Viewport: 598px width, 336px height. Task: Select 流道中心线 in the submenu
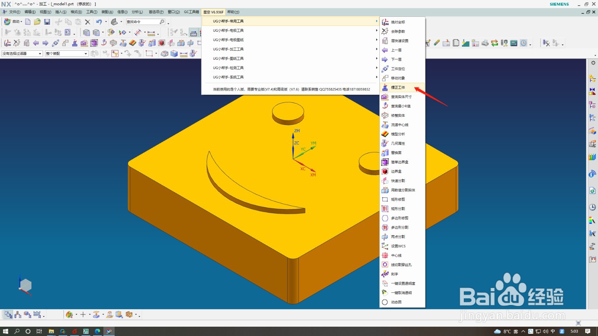(x=402, y=125)
